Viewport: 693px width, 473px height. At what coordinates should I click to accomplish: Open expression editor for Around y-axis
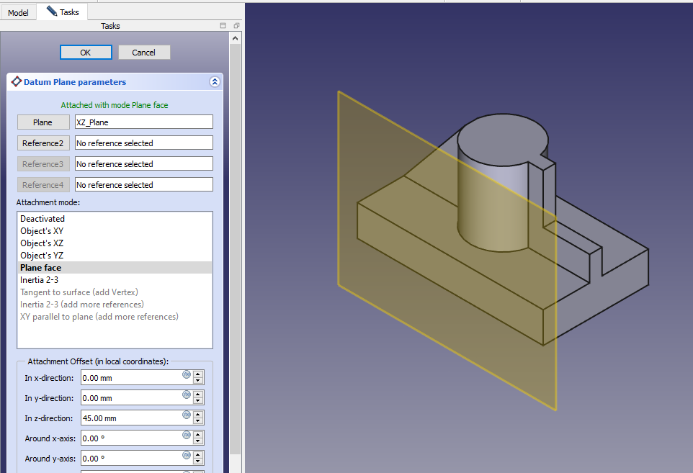pyautogui.click(x=186, y=455)
